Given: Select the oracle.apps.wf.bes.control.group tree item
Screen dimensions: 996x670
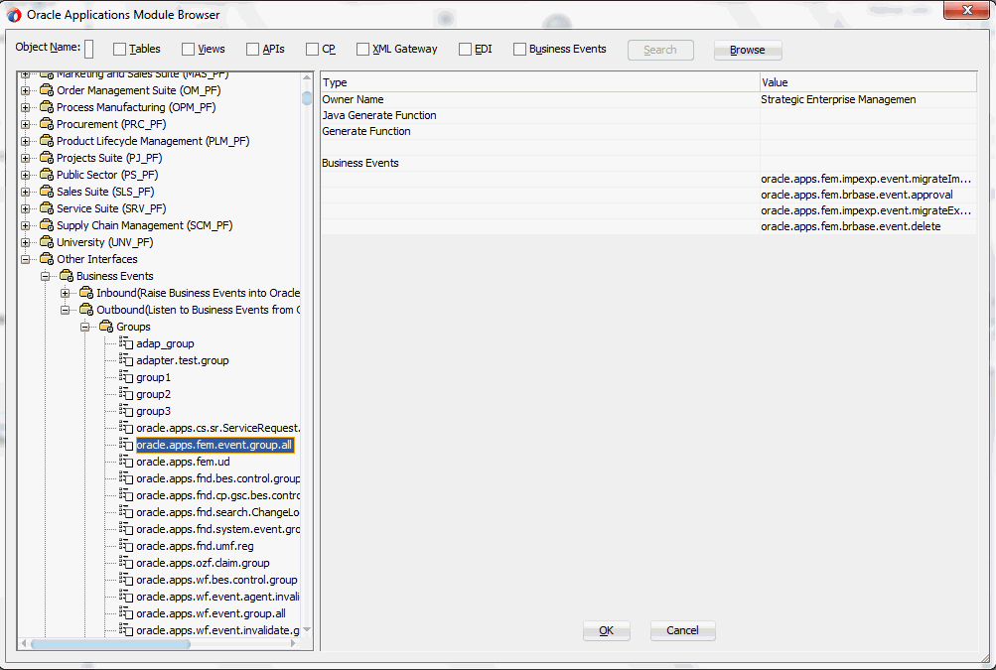Looking at the screenshot, I should (216, 580).
